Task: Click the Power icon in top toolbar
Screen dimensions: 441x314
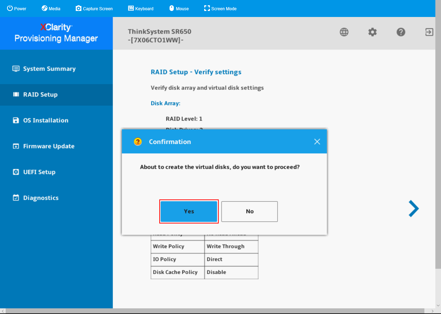Action: (10, 8)
